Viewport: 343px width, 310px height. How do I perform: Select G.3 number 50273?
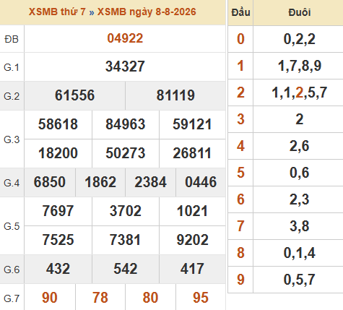126,153
